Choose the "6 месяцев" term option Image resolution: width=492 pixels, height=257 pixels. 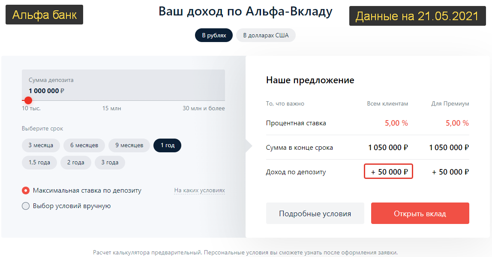pos(84,145)
